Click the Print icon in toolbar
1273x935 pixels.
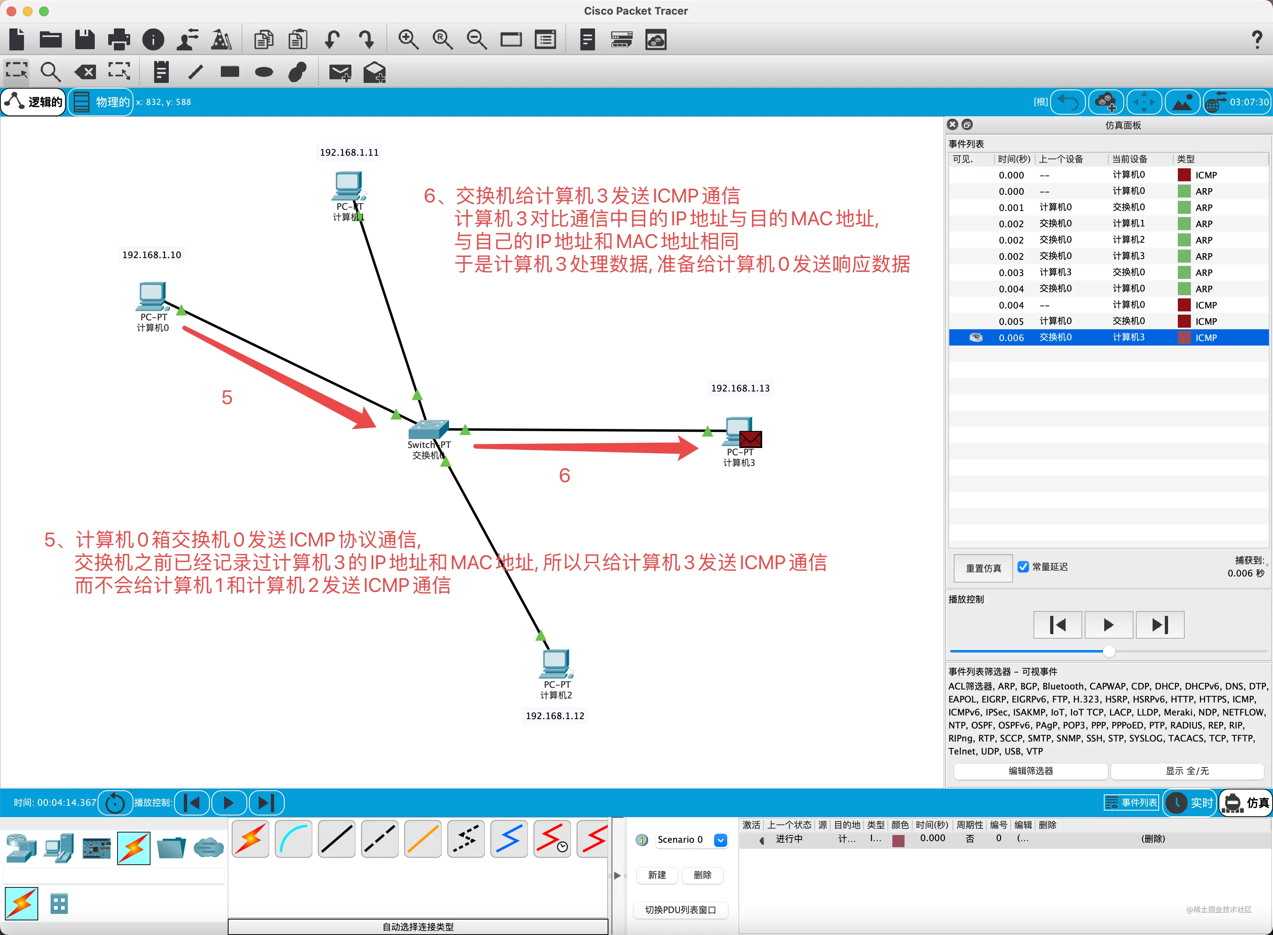[x=119, y=39]
